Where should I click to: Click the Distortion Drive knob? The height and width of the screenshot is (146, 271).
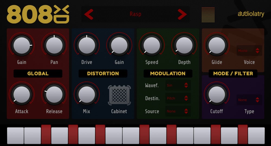pos(87,45)
